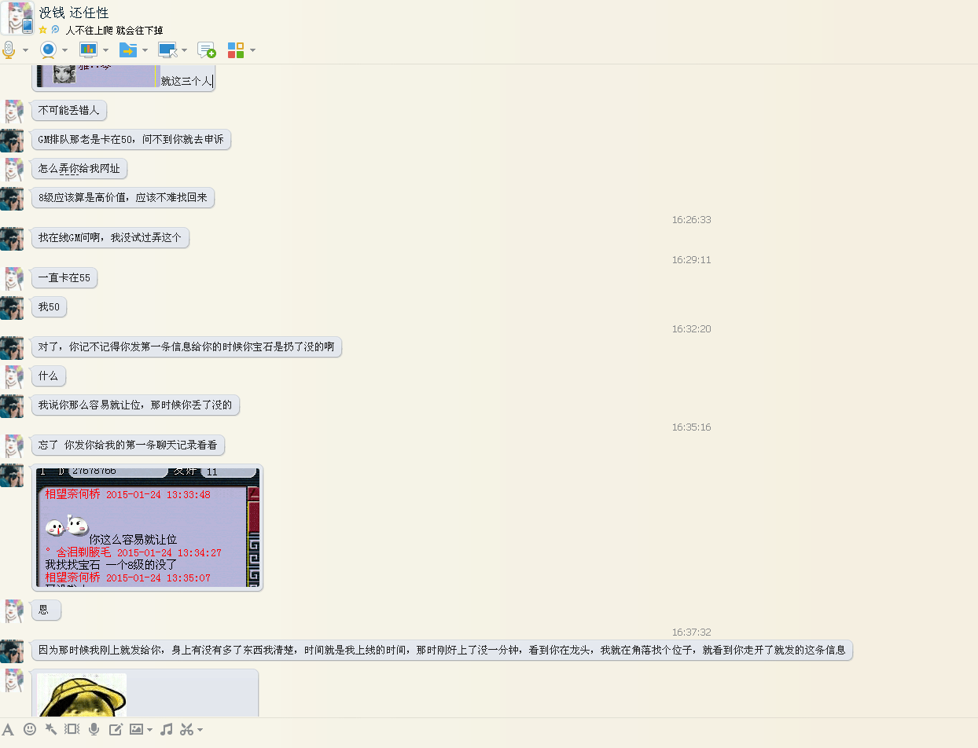Click the timestamp 16:32:20
The width and height of the screenshot is (978, 748).
coord(691,329)
